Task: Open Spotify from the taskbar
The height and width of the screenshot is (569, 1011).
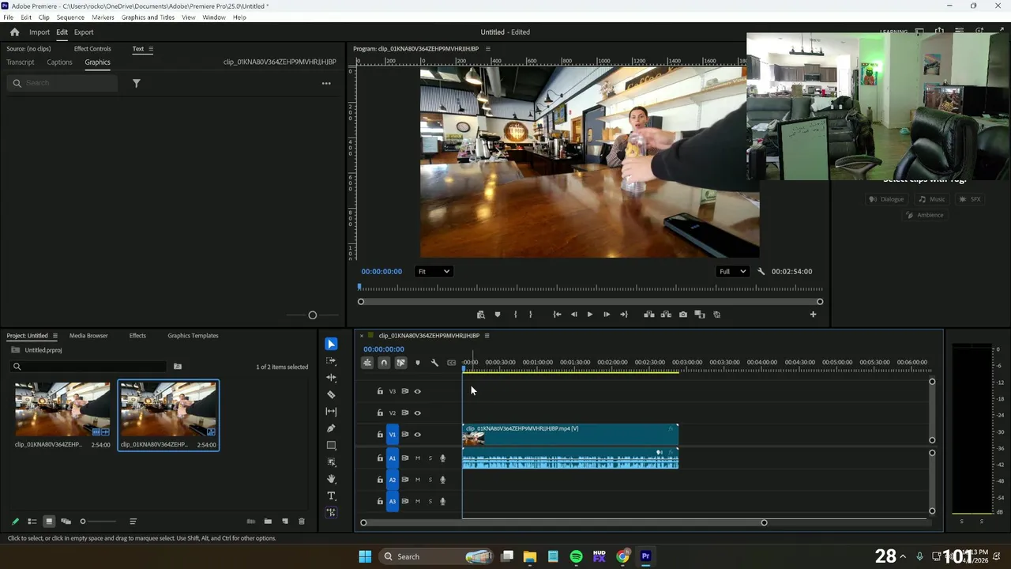Action: click(576, 556)
